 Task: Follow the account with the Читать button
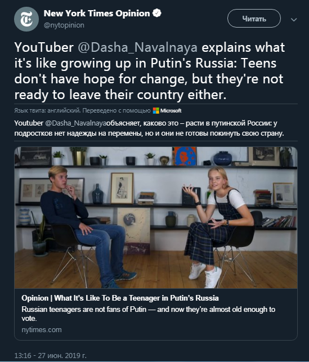tap(254, 19)
